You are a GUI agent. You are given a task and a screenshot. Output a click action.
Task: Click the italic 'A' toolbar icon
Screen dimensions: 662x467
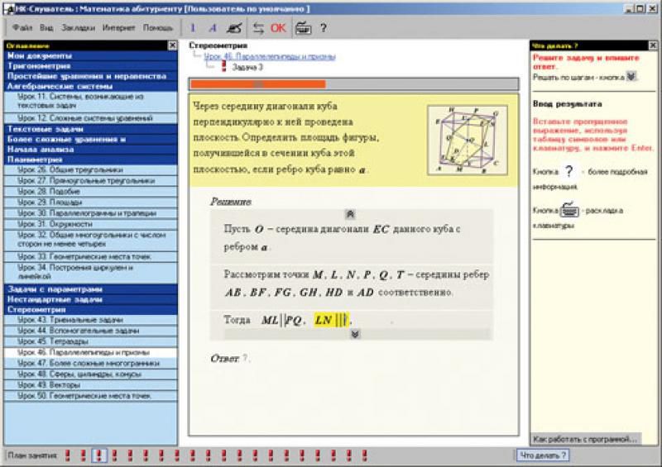click(x=213, y=27)
